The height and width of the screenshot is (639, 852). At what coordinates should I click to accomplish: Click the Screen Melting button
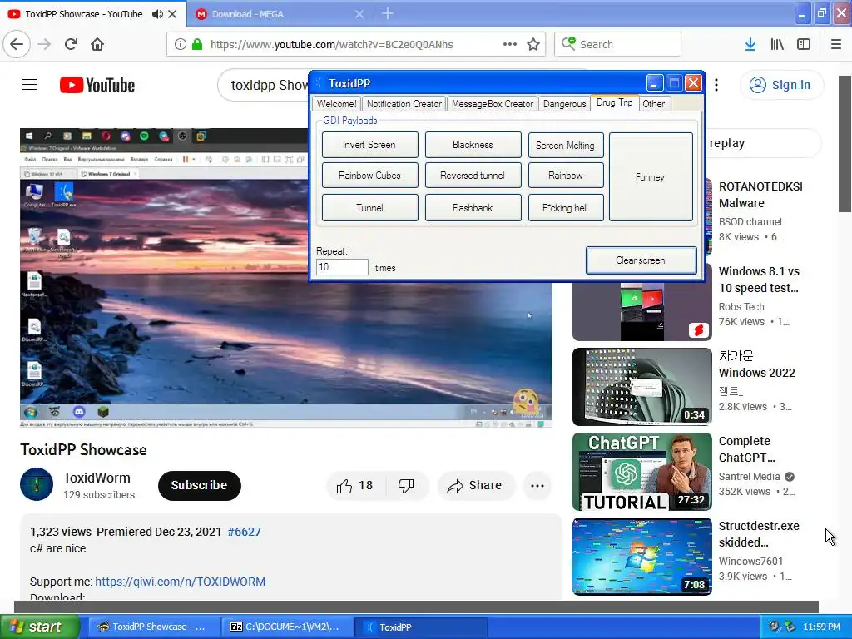click(565, 145)
